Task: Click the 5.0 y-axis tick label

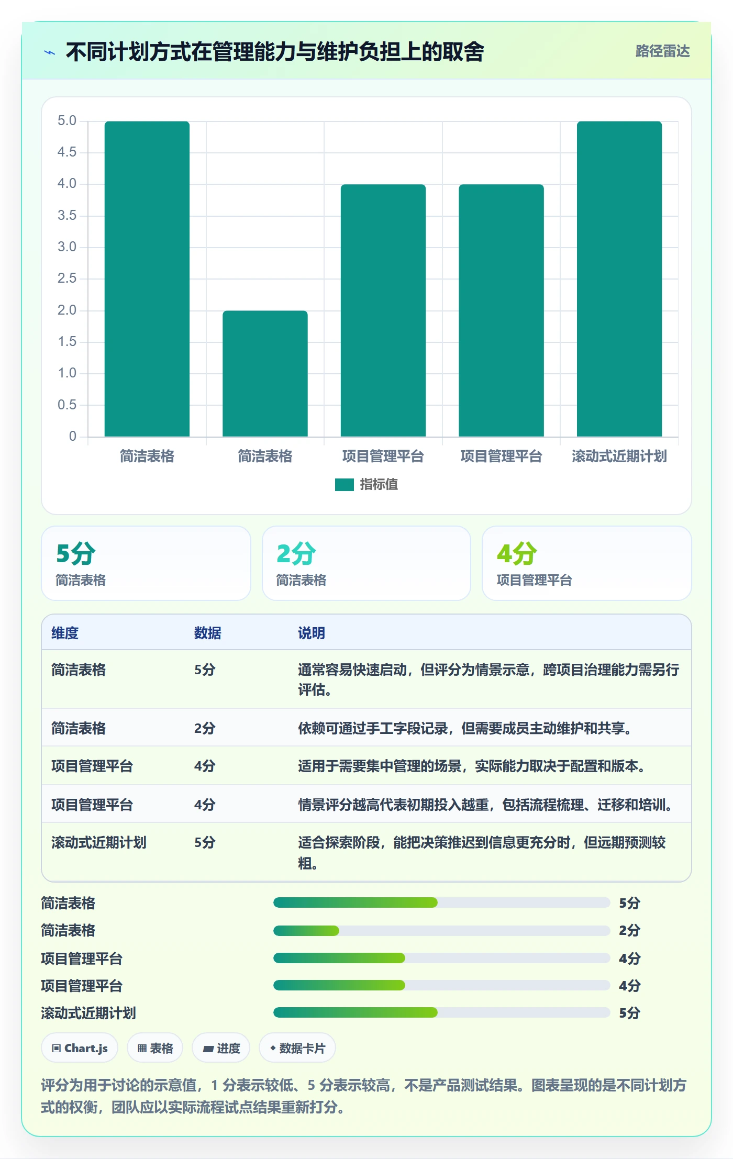Action: click(67, 121)
